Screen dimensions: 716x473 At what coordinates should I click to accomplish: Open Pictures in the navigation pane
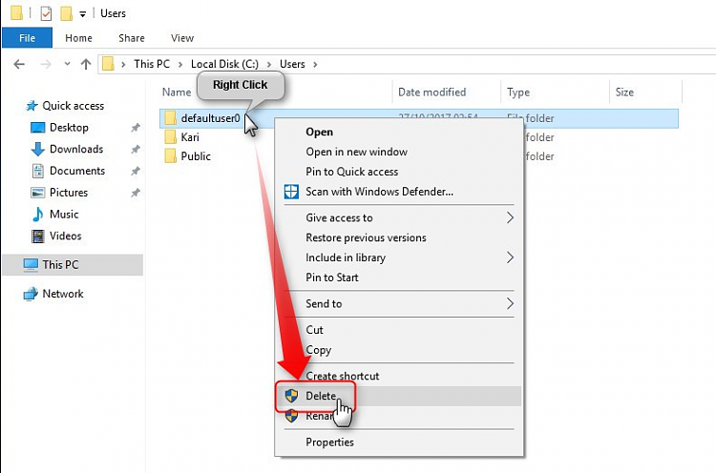[x=69, y=193]
